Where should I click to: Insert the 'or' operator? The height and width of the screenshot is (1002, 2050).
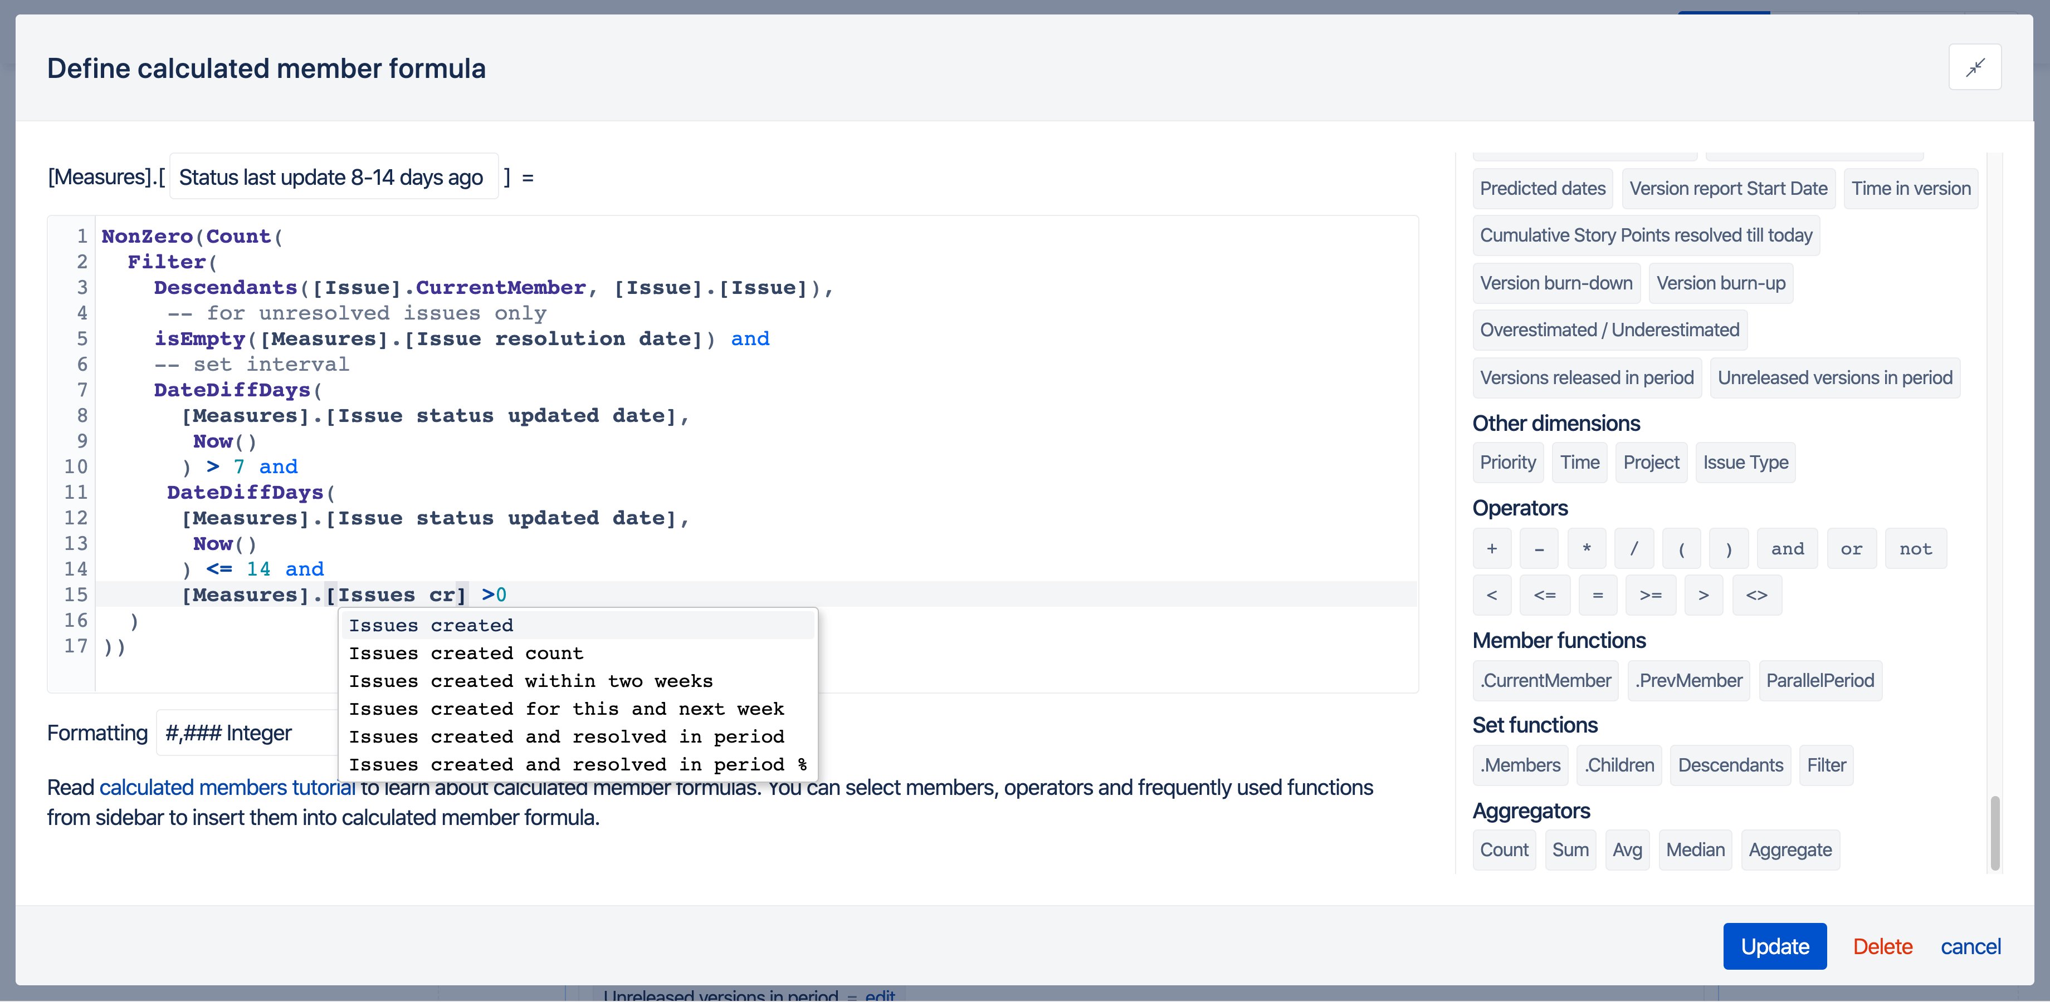(1851, 549)
